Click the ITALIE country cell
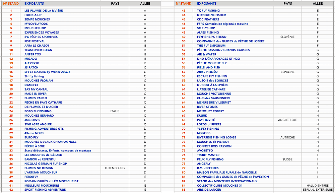Viewport: 335px width, 193px height. [115, 111]
